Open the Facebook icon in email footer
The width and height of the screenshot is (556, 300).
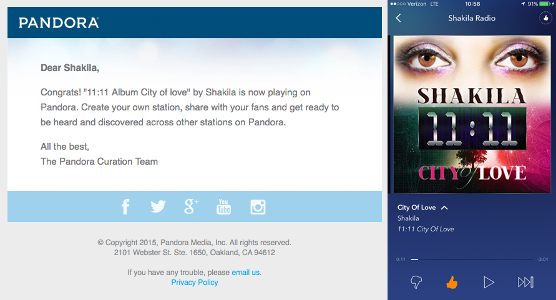pyautogui.click(x=125, y=206)
